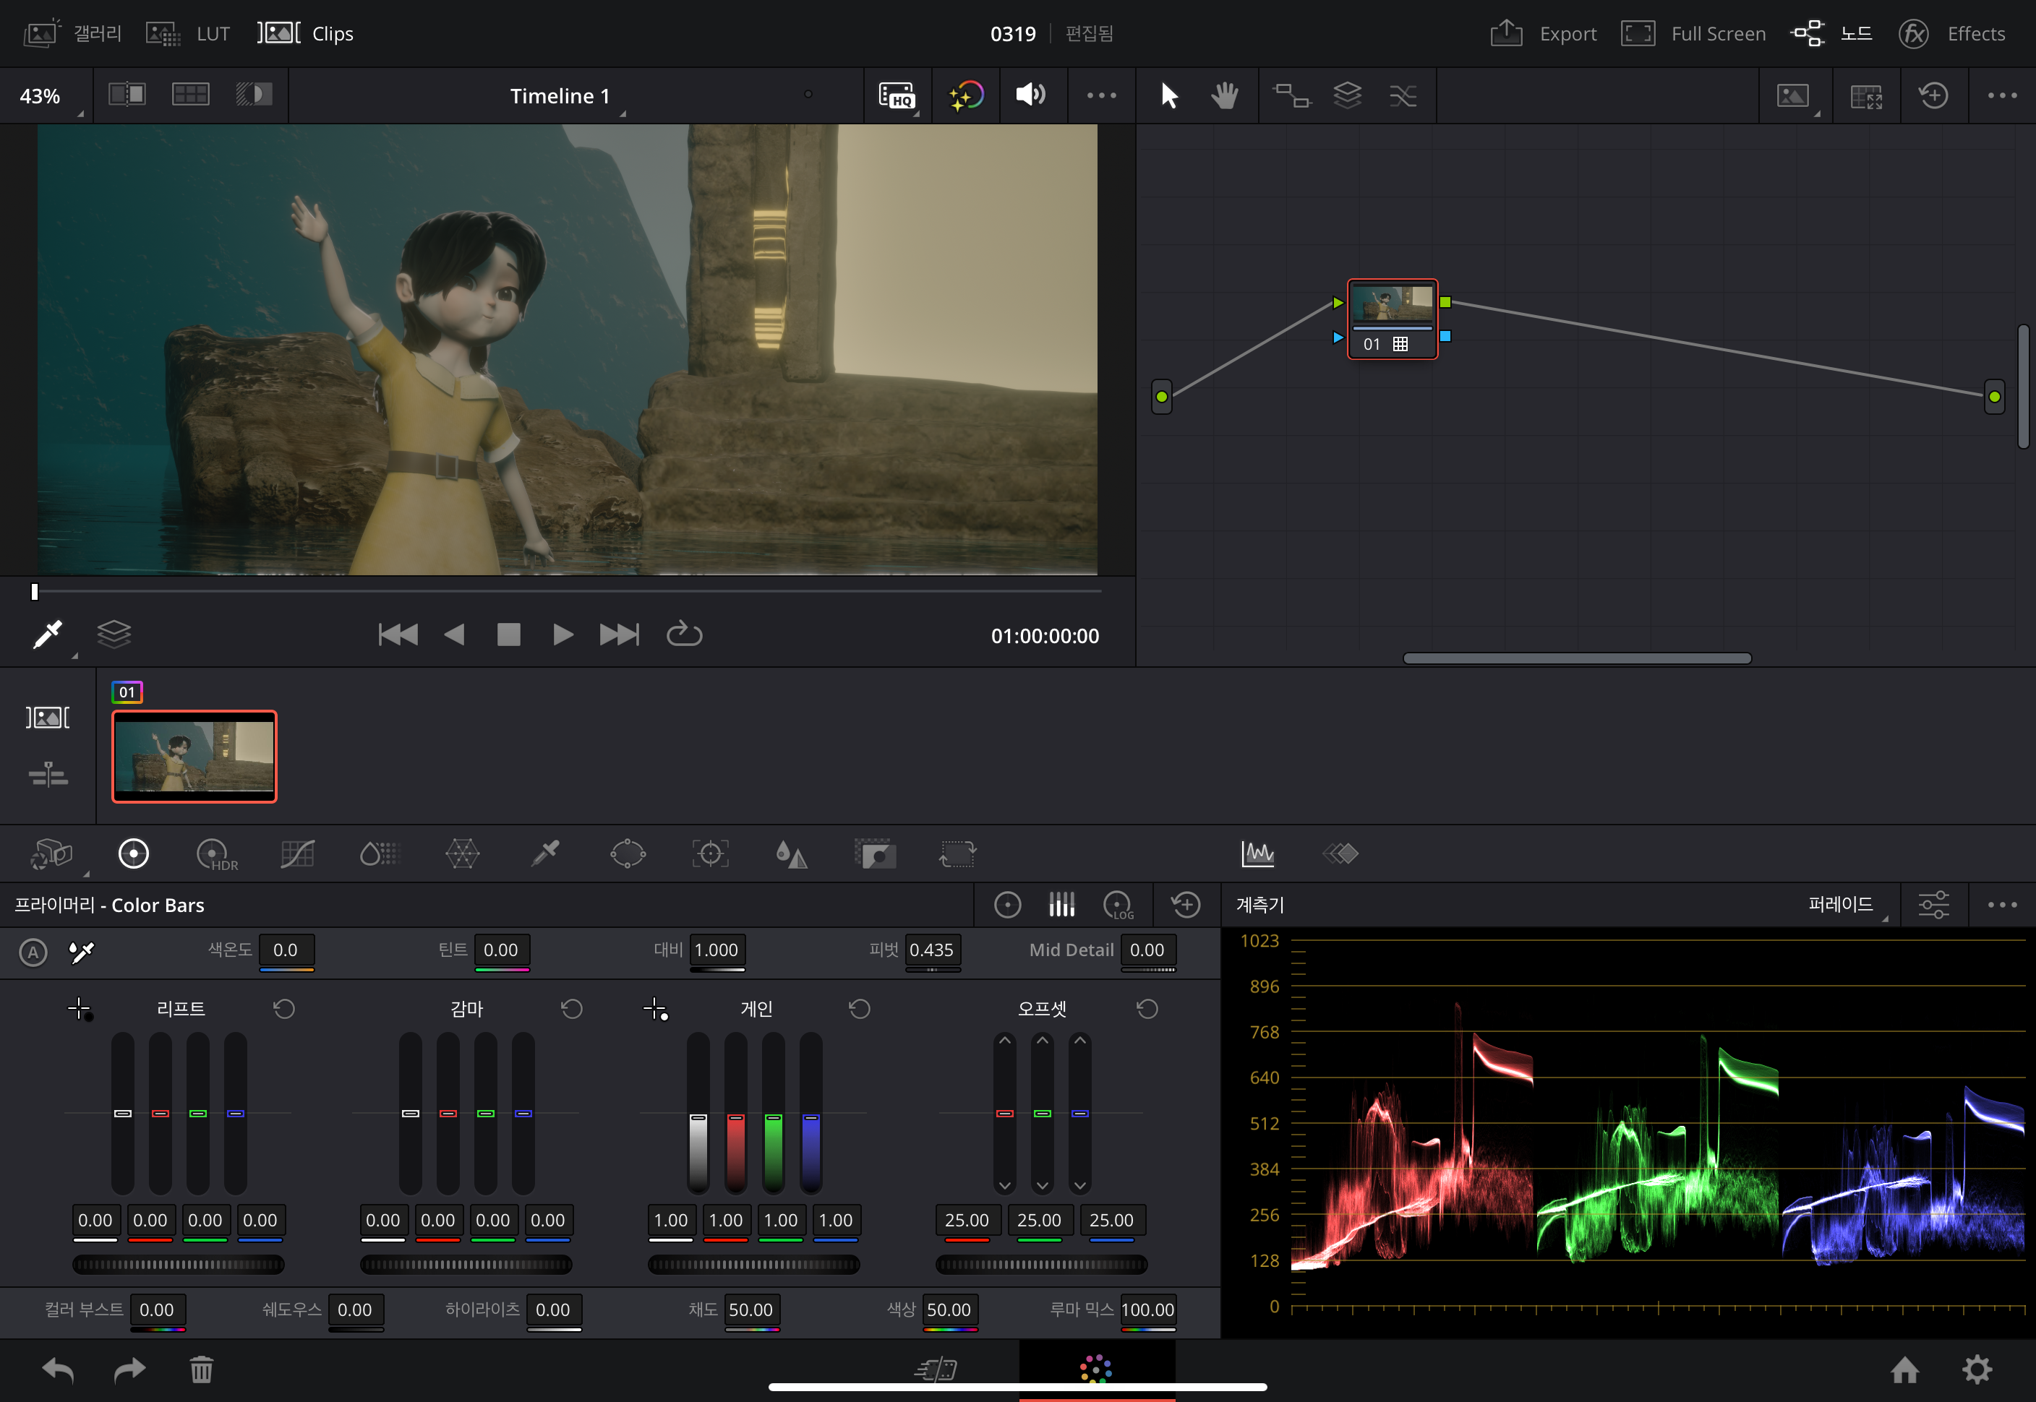This screenshot has width=2036, height=1402.
Task: Select the hand pan tool
Action: pyautogui.click(x=1224, y=95)
